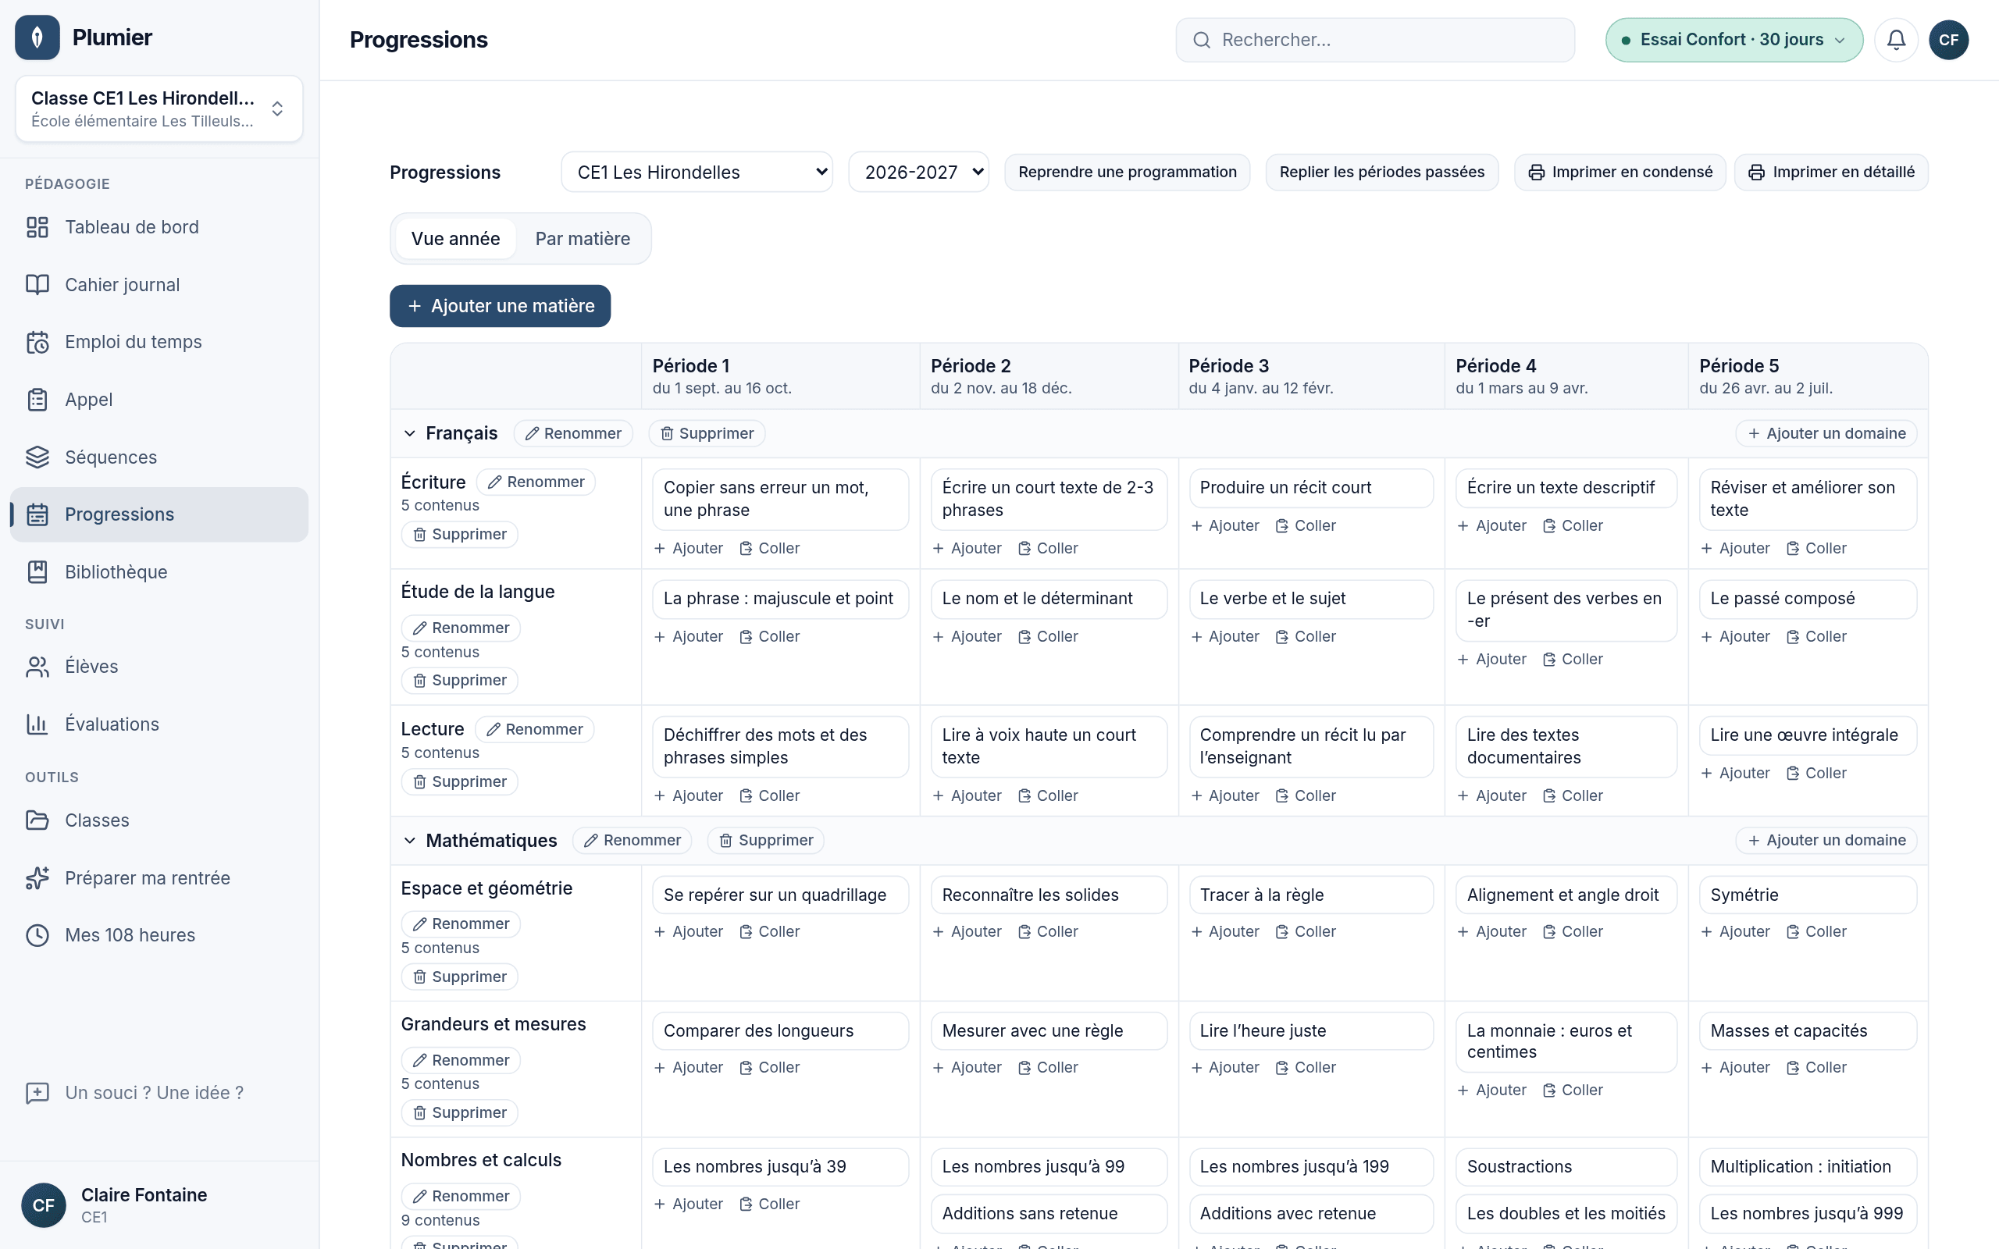Switch to Par matière tab
The height and width of the screenshot is (1249, 1999).
583,239
